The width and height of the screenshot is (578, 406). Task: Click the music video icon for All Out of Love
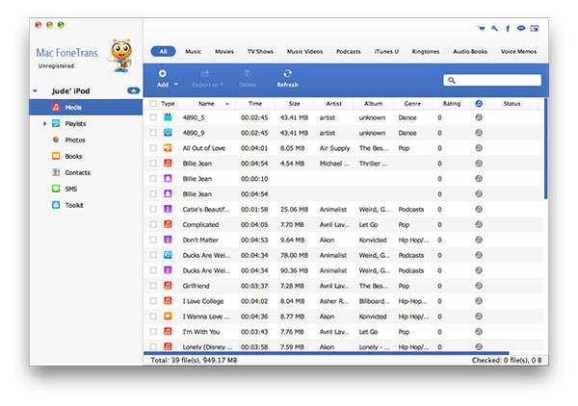pos(168,148)
